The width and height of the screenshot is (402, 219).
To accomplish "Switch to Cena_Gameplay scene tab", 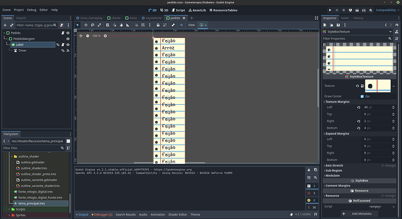I will click(x=90, y=18).
